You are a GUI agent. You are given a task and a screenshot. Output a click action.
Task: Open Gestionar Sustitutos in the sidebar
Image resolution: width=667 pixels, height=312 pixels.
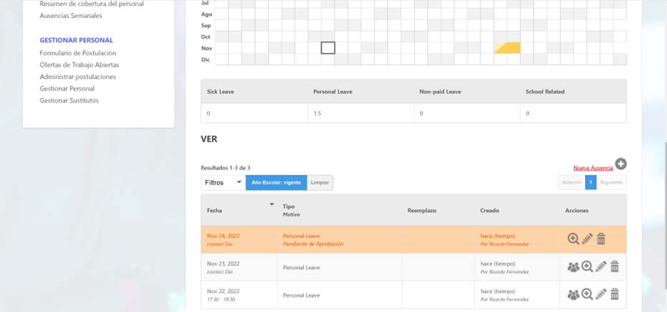click(69, 100)
